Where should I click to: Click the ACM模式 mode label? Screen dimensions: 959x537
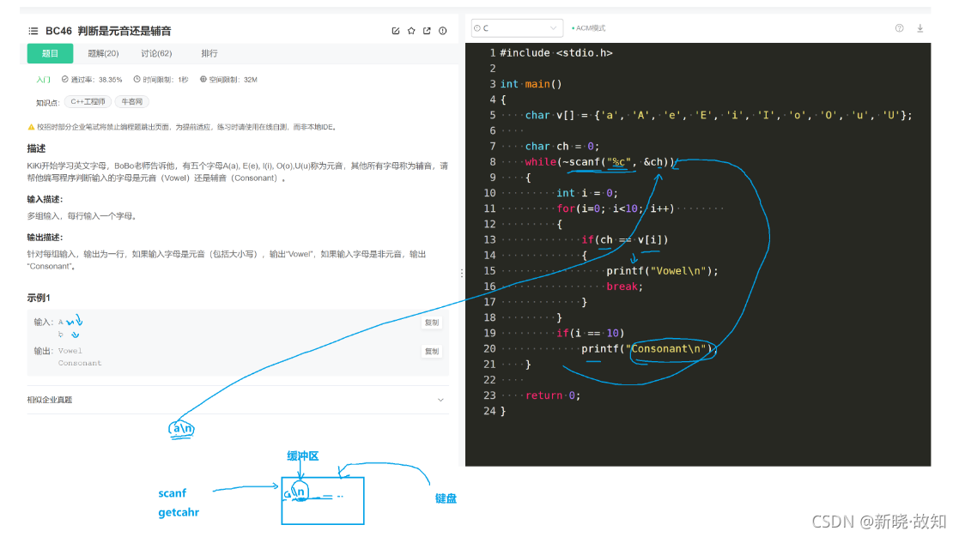click(588, 28)
